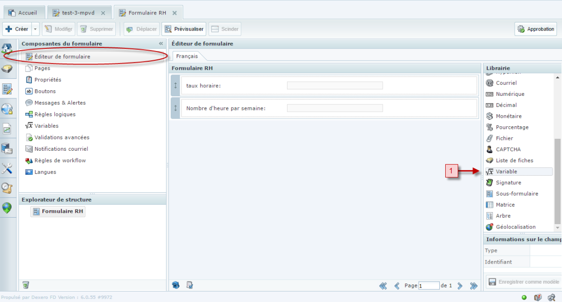Select the Courriel field type
Viewport: 562px width, 302px height.
(506, 83)
